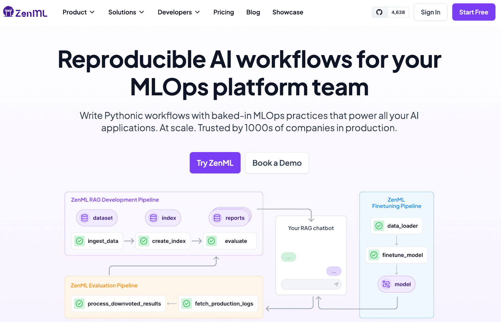Click the fetch_production_logs green checkmark
This screenshot has height=322, width=501.
[187, 304]
